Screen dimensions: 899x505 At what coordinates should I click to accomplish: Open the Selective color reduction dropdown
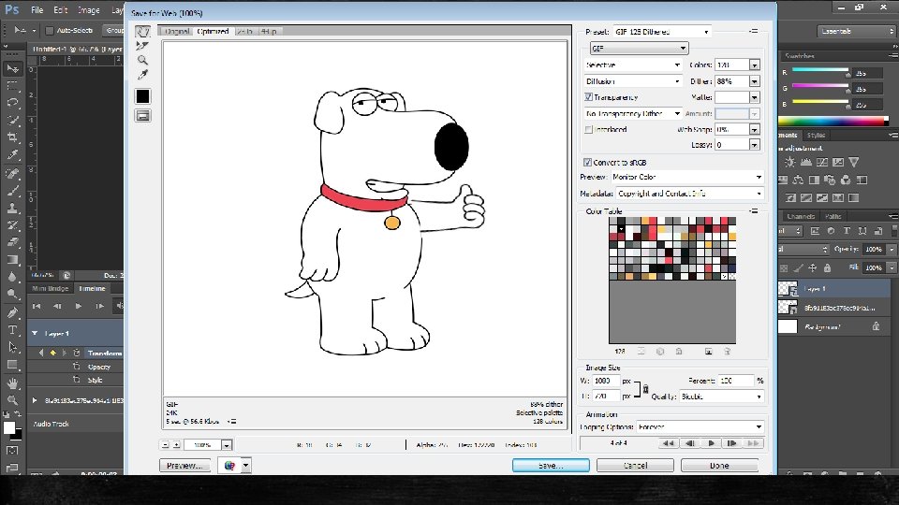[633, 65]
